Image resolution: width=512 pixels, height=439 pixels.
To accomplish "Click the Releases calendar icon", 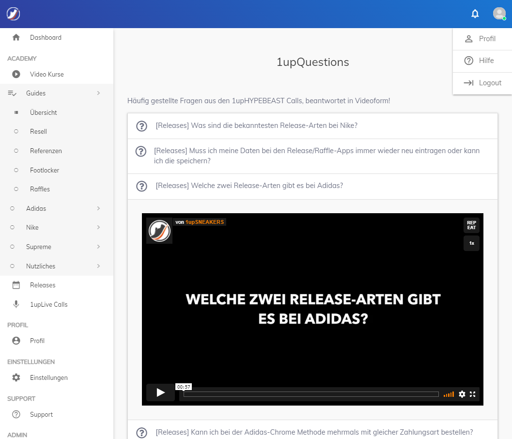I will pyautogui.click(x=16, y=285).
